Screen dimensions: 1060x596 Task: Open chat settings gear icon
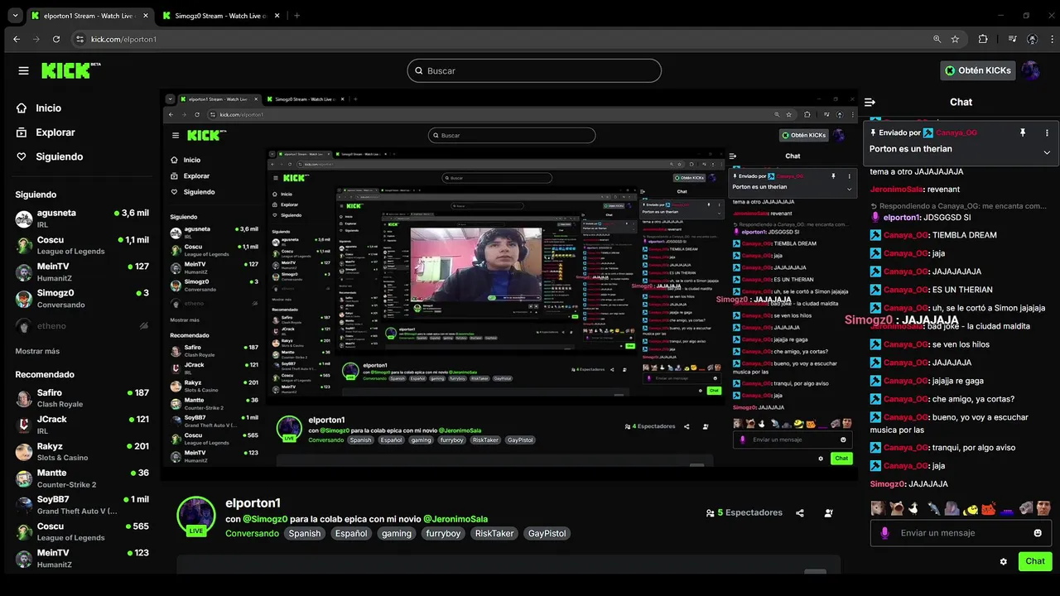(1003, 561)
